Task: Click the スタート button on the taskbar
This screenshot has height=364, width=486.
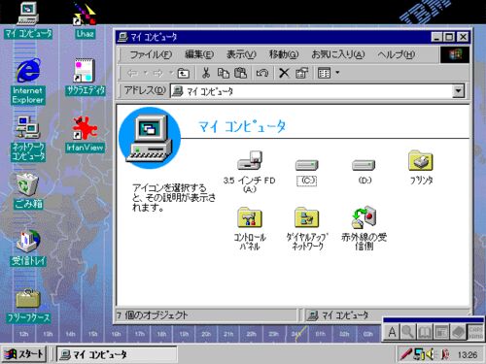Action: [24, 353]
